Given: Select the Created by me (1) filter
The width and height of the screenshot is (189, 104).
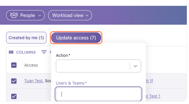Looking at the screenshot, I should 26,38.
